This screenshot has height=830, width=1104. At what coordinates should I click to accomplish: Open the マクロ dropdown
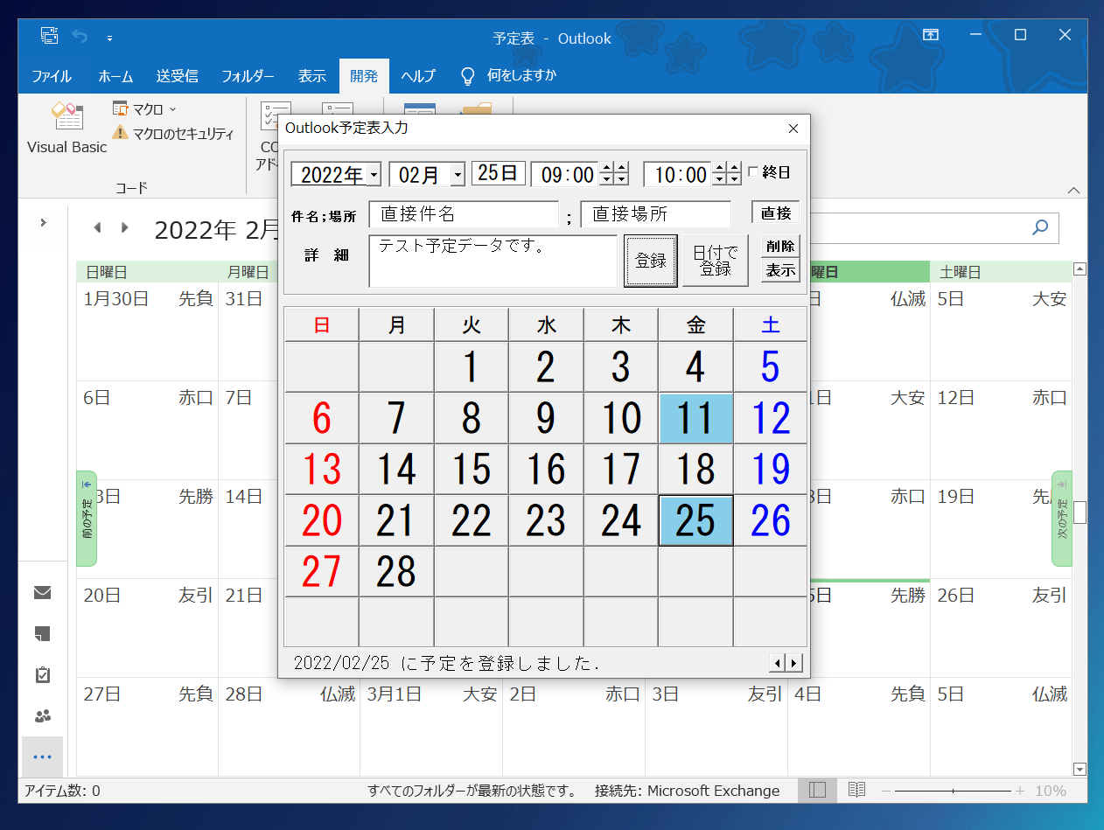pos(145,109)
